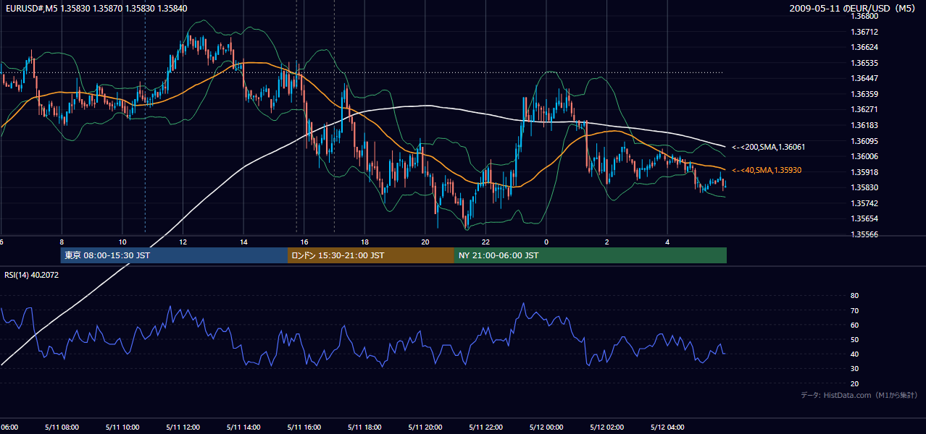This screenshot has height=434, width=926.
Task: Click the 5/12 00:00 time label
Action: pyautogui.click(x=548, y=427)
